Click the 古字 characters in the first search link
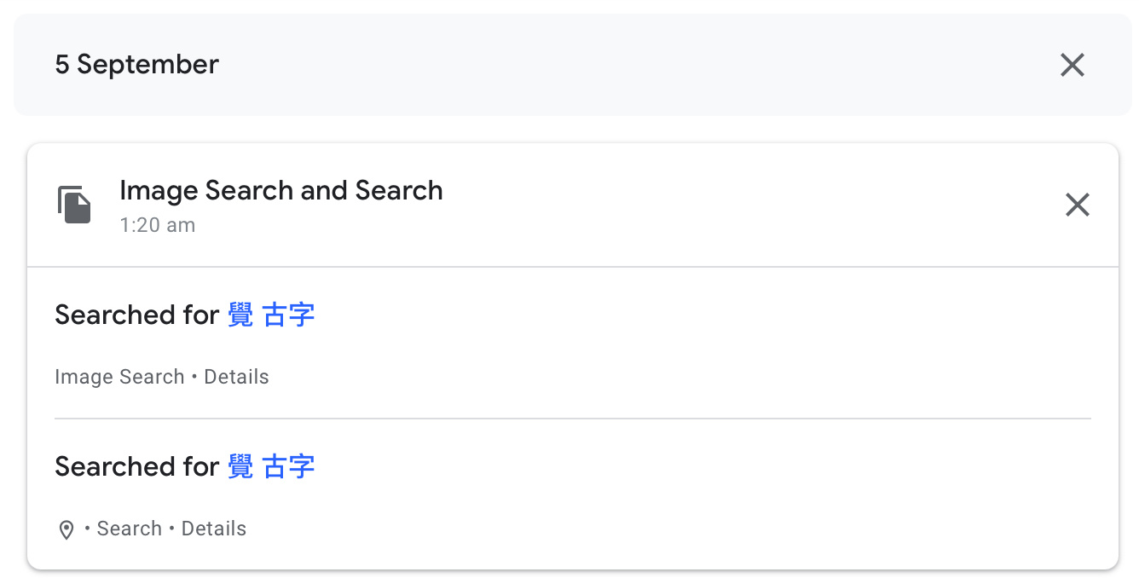This screenshot has height=578, width=1139. [289, 315]
